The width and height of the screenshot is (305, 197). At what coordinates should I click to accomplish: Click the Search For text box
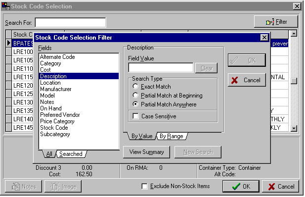pos(70,23)
